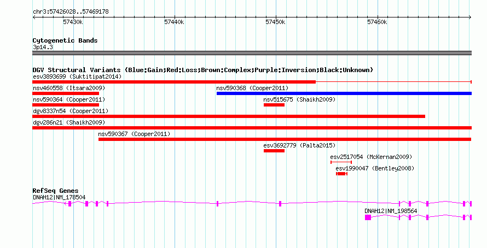Open variant label esv3893699 (Suktitipat2014)
The height and width of the screenshot is (248, 487).
[77, 76]
